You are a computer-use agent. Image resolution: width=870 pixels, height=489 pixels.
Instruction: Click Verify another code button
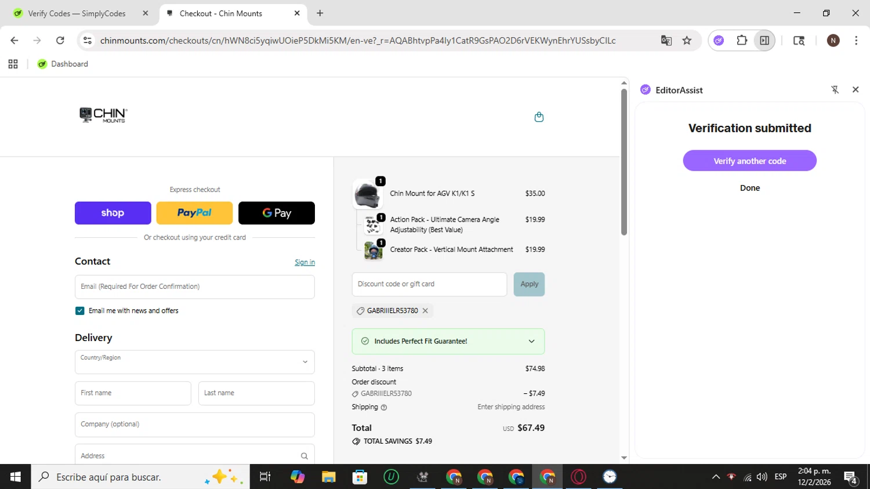coord(750,161)
